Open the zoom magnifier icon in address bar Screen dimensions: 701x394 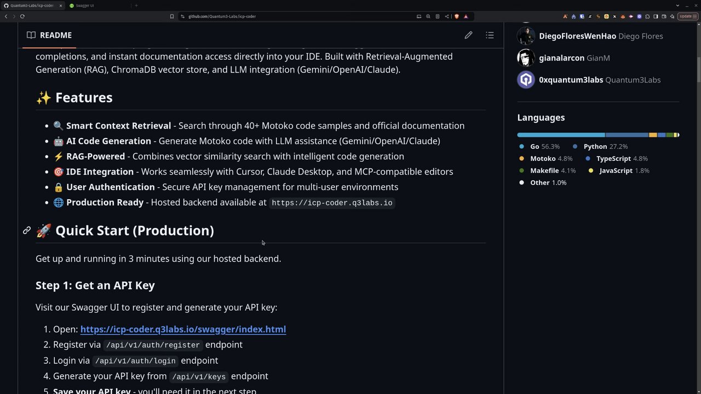[428, 16]
